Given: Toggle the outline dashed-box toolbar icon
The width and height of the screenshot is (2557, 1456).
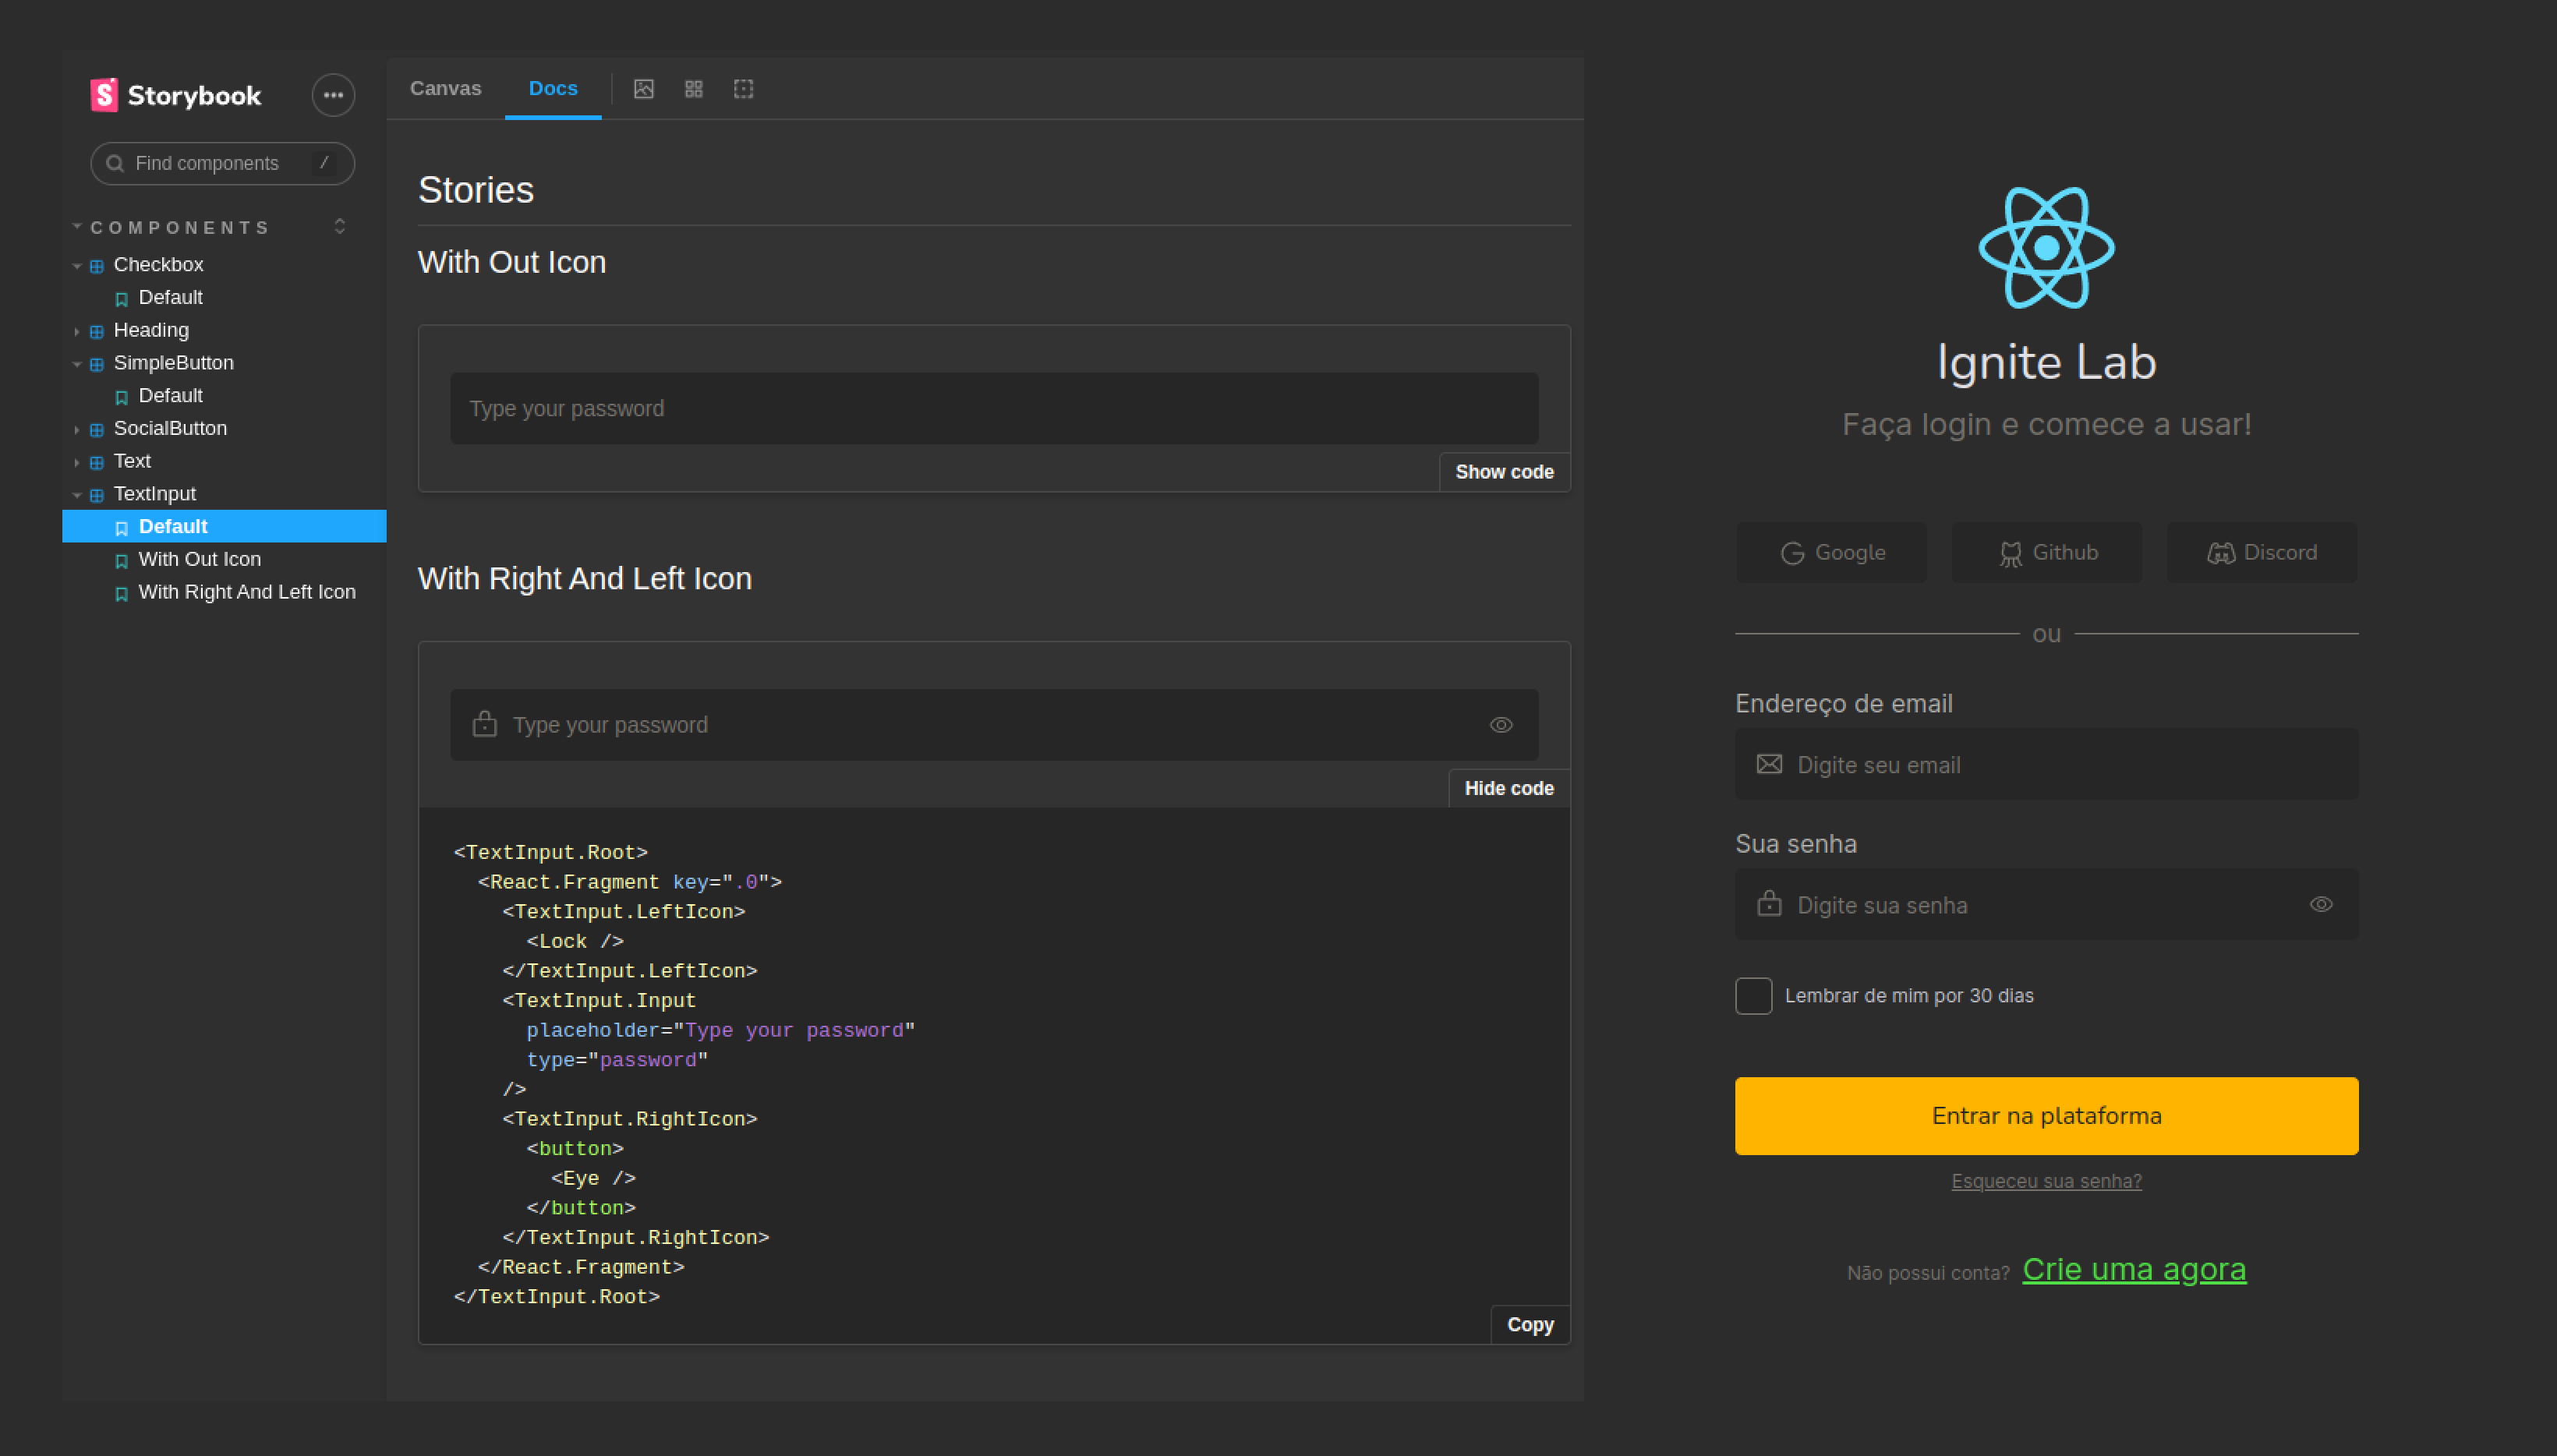Looking at the screenshot, I should click(743, 89).
